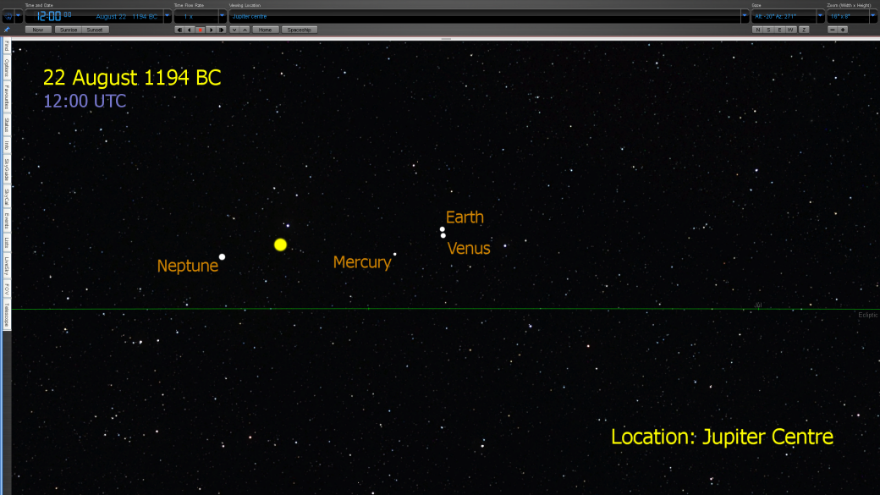
Task: Open the Find side tab
Action: (7, 46)
